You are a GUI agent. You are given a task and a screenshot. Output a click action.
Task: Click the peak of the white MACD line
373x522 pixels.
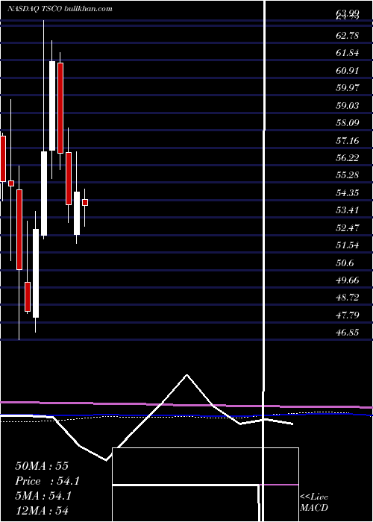click(186, 375)
